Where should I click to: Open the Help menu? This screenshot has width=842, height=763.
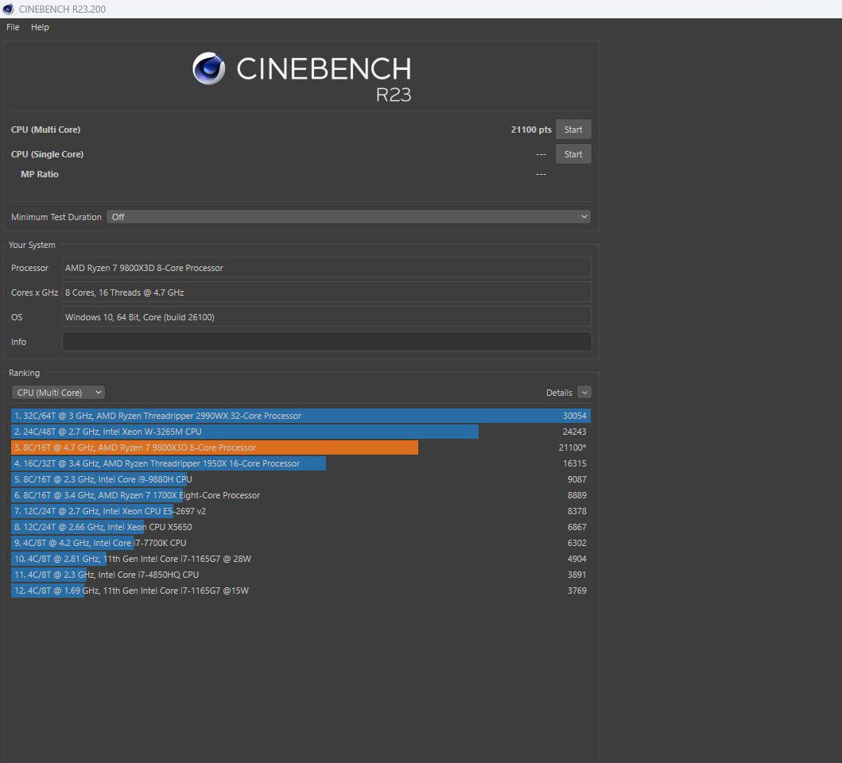click(40, 27)
